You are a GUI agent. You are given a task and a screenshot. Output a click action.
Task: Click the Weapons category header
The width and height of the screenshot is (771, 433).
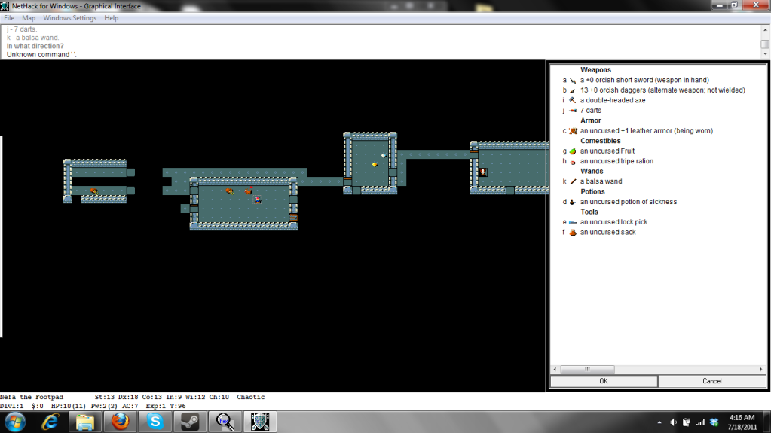595,70
